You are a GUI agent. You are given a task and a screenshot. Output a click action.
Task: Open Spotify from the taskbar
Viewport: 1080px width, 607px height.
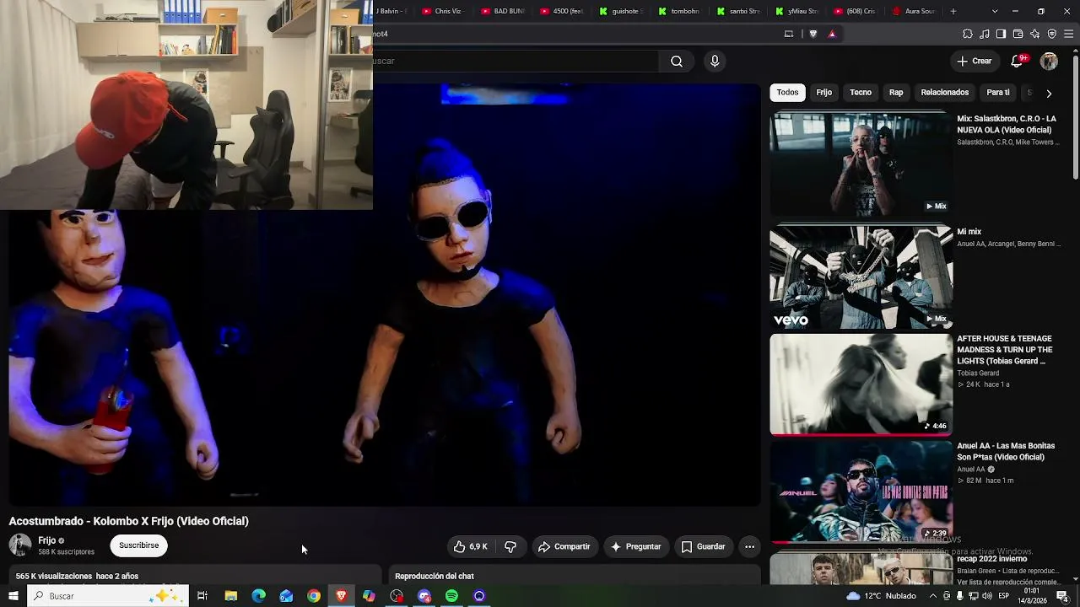[451, 596]
